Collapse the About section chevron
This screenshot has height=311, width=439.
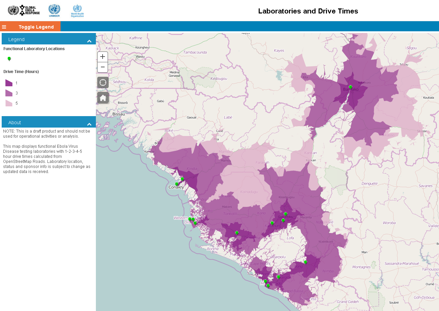click(89, 124)
